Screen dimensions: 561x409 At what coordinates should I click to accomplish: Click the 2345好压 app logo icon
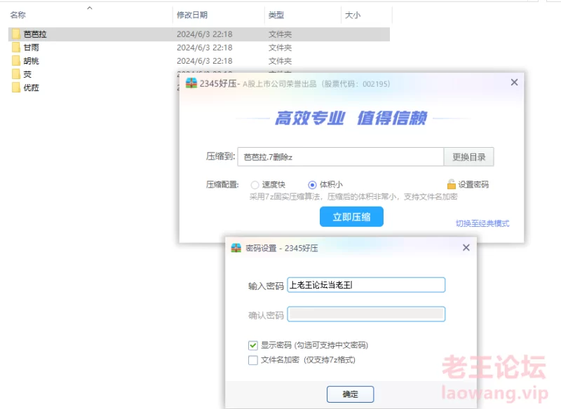click(x=191, y=83)
